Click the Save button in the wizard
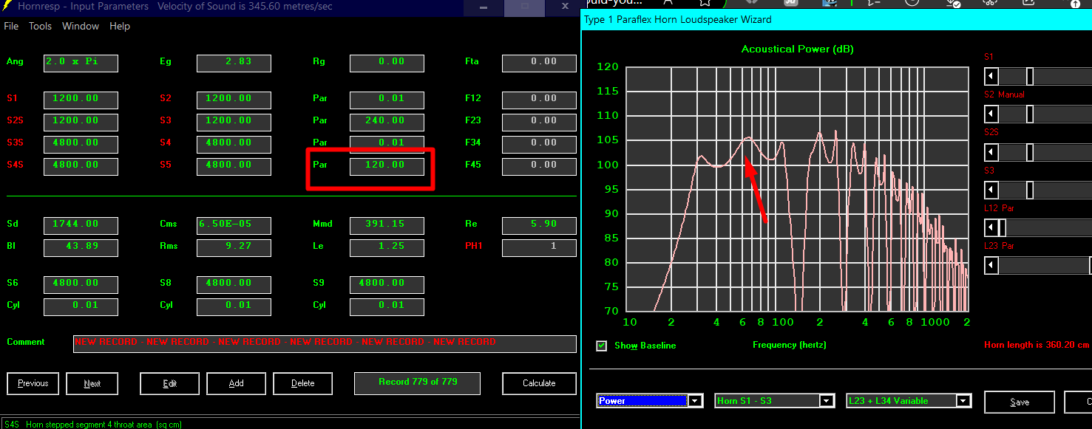The image size is (1092, 429). [x=1020, y=402]
